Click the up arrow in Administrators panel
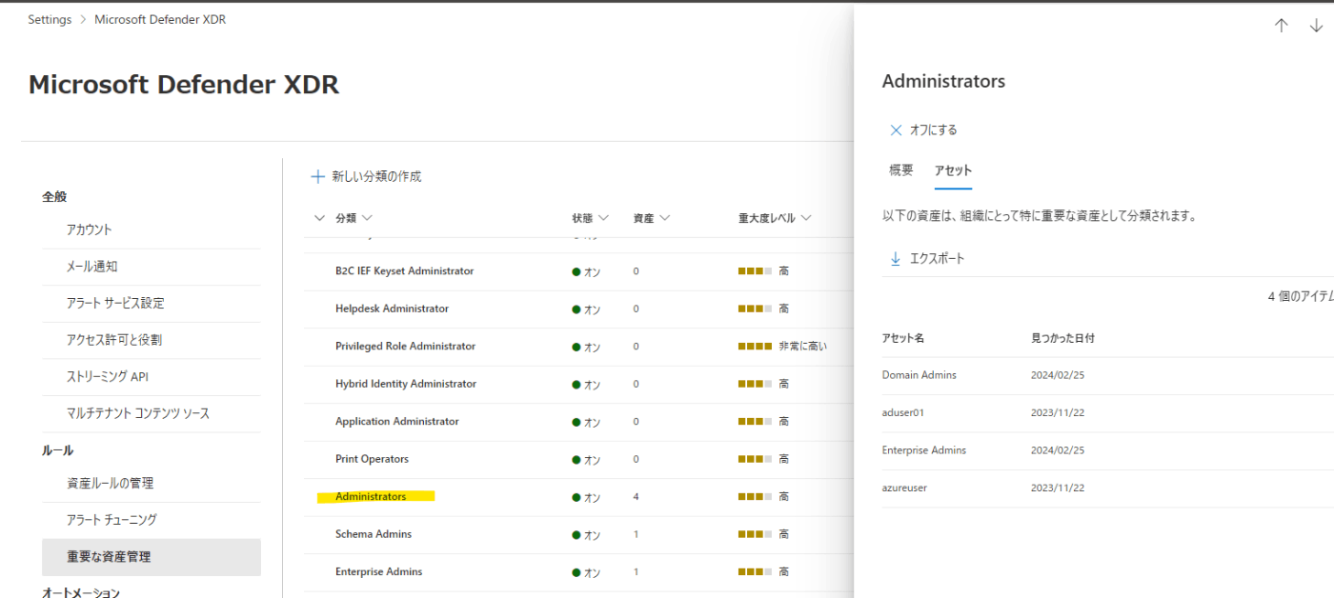Viewport: 1334px width, 598px height. [x=1282, y=26]
